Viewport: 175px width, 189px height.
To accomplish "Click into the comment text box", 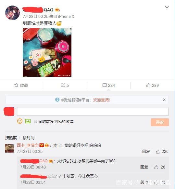I will tap(93, 111).
